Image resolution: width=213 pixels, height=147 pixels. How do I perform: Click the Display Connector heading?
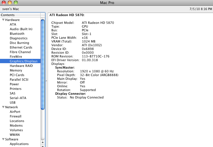70,94
